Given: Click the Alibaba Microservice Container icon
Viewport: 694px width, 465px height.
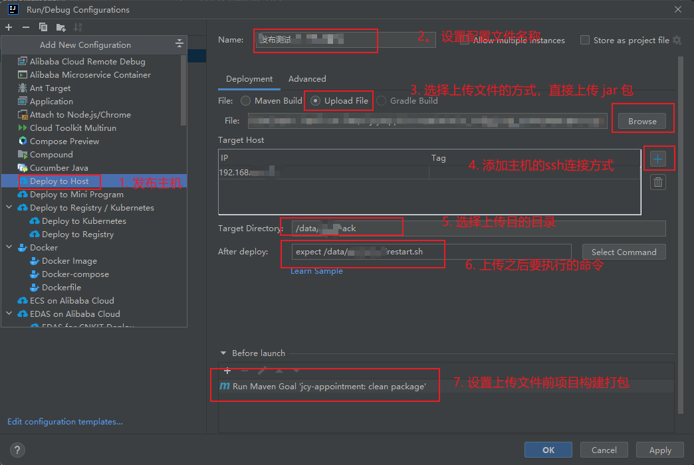Looking at the screenshot, I should click(23, 75).
